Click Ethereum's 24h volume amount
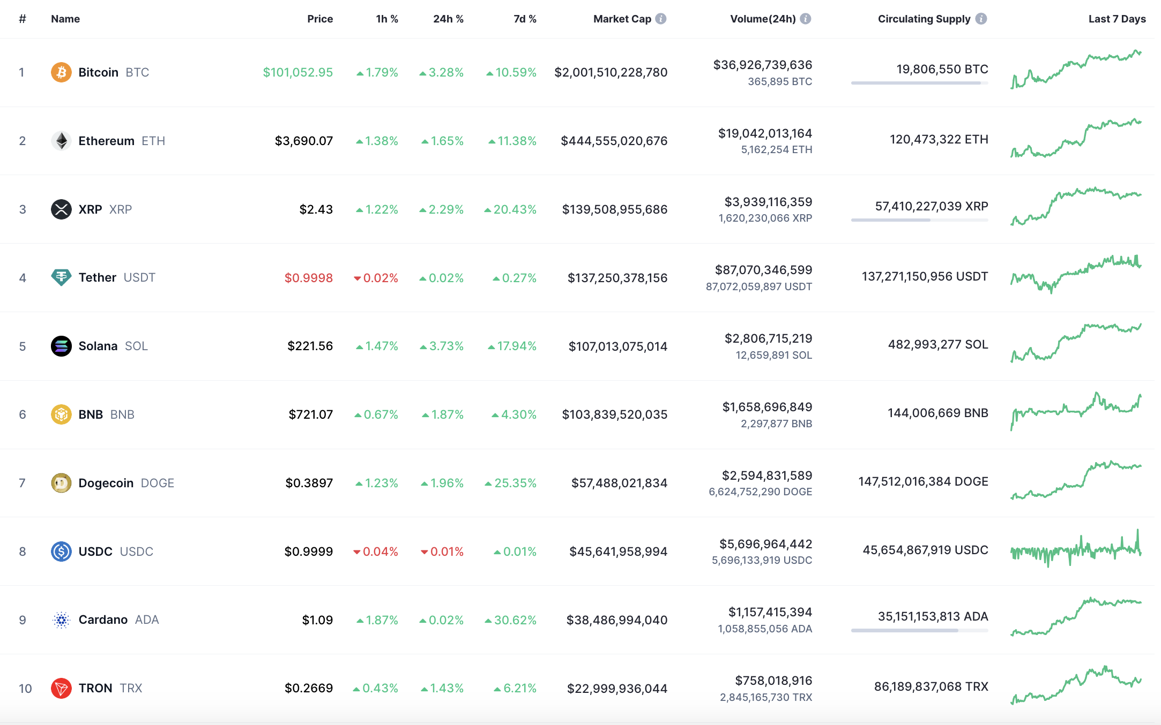The width and height of the screenshot is (1161, 725). tap(765, 133)
